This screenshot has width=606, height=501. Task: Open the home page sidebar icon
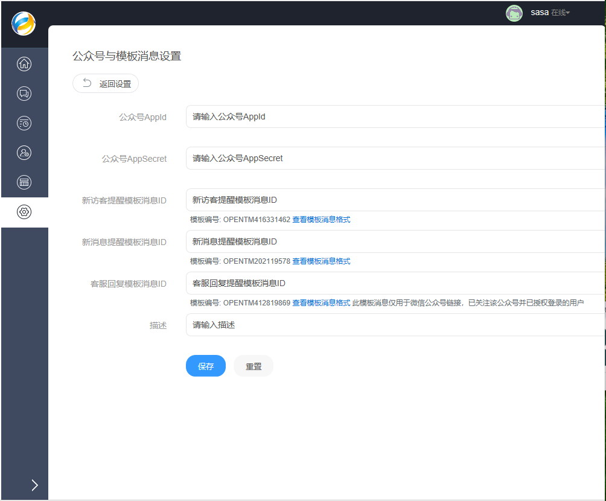[24, 64]
